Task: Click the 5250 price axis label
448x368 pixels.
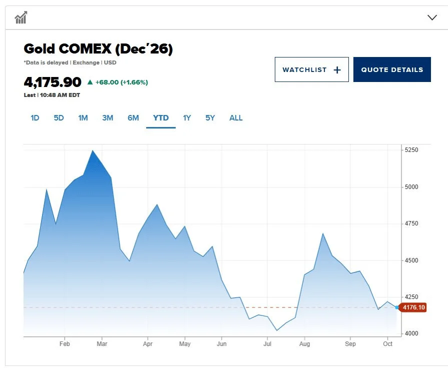Action: (411, 150)
